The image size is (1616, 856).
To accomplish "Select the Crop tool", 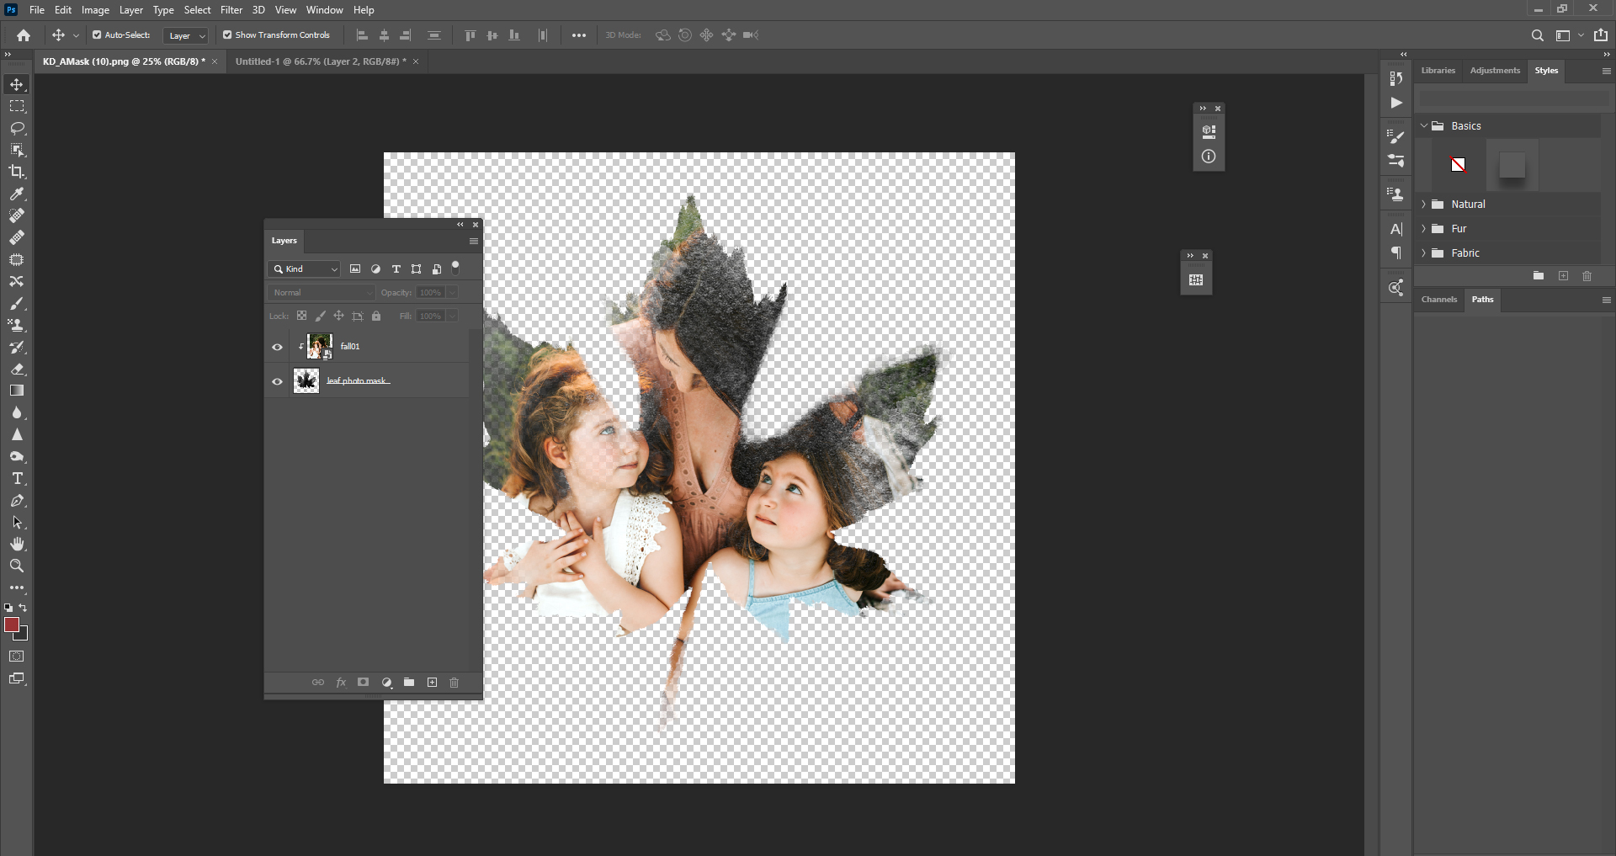I will pyautogui.click(x=17, y=172).
